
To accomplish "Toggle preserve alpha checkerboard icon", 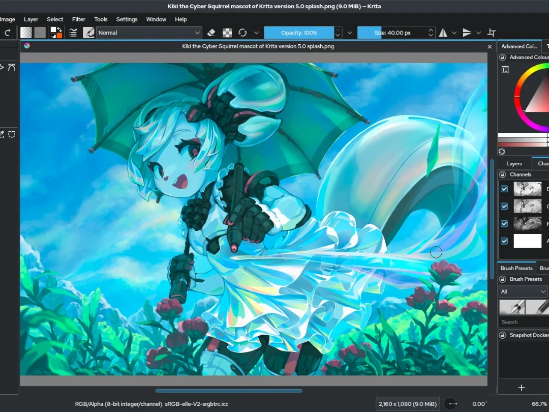I will pyautogui.click(x=227, y=33).
